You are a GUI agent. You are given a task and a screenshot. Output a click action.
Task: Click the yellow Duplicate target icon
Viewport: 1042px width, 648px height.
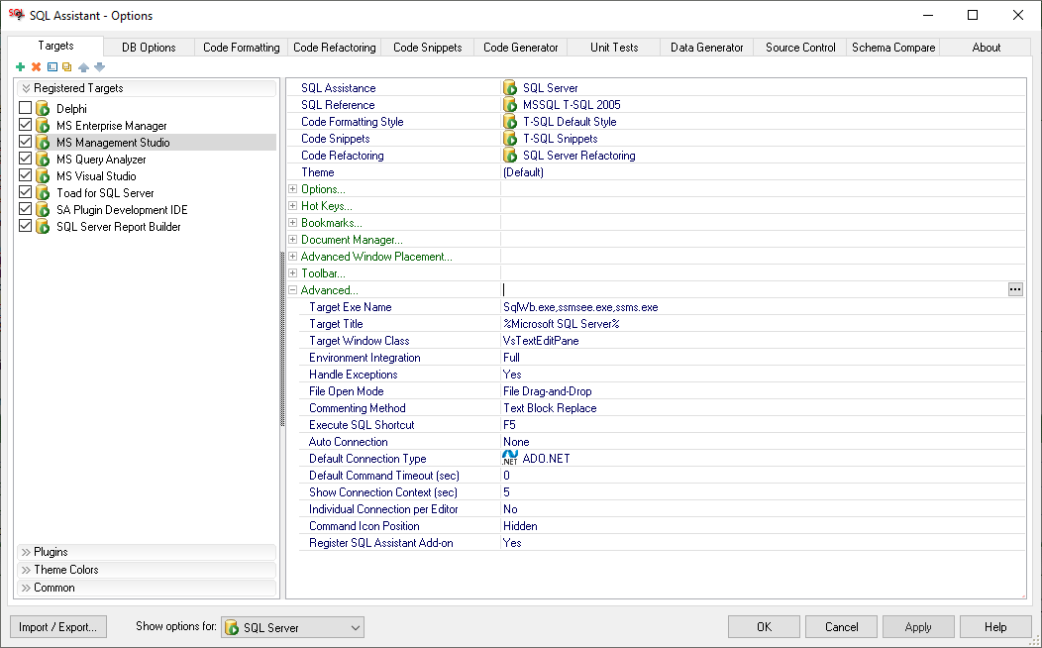[67, 67]
